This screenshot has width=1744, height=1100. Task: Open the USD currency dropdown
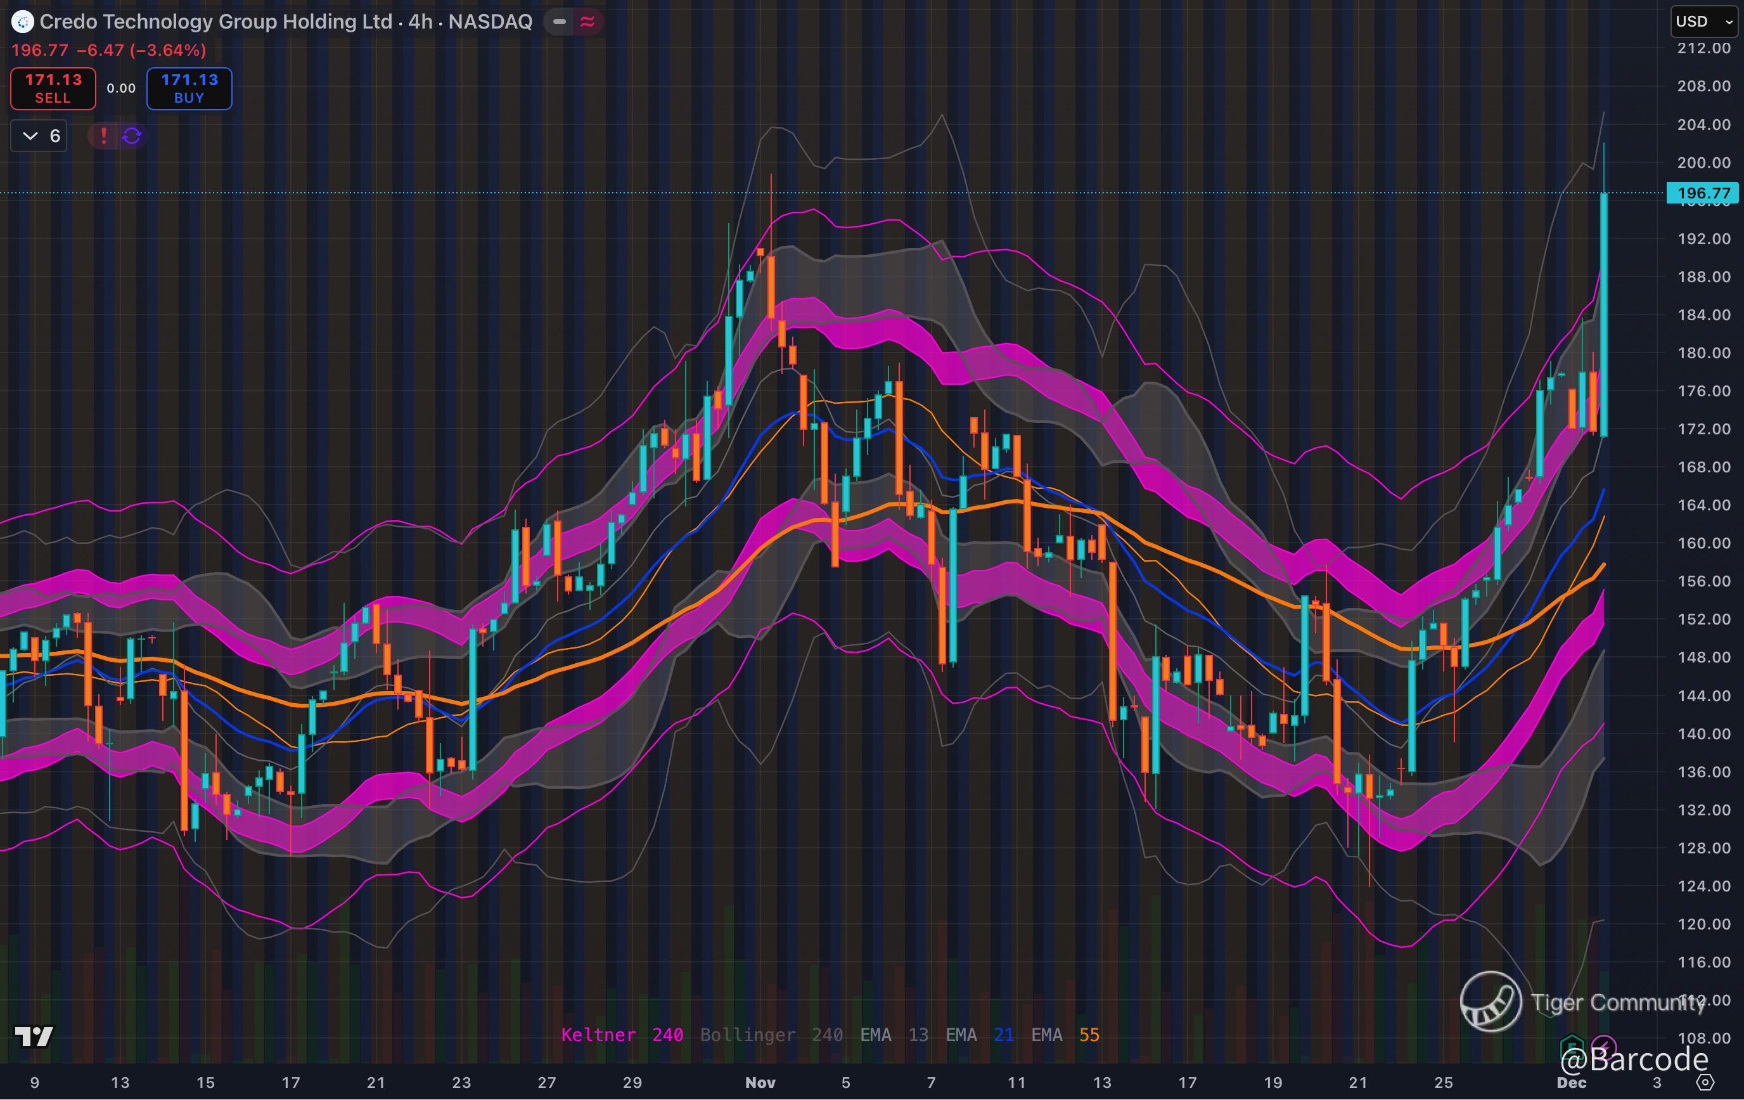click(x=1703, y=22)
